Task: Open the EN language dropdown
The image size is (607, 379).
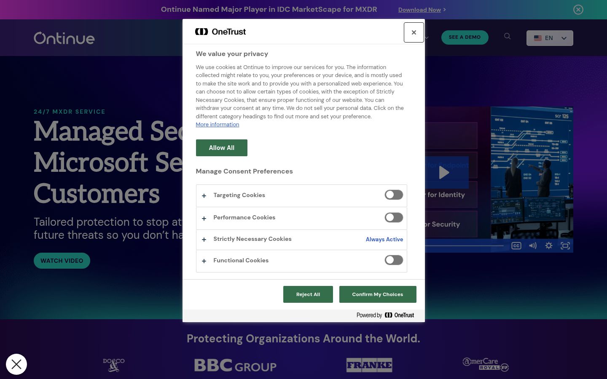Action: [550, 38]
